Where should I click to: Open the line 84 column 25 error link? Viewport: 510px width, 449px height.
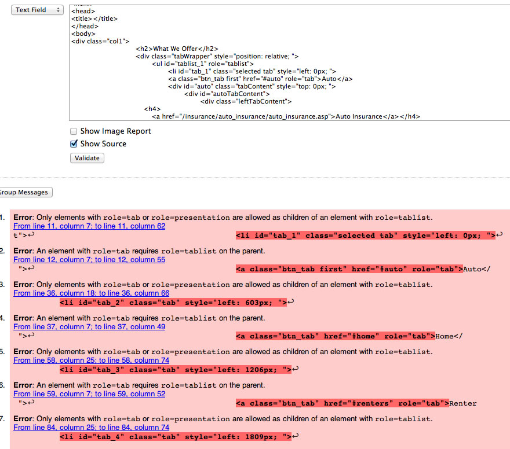[91, 428]
